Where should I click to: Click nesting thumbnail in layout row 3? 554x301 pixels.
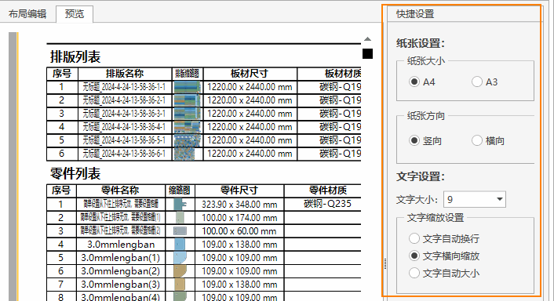(188, 114)
